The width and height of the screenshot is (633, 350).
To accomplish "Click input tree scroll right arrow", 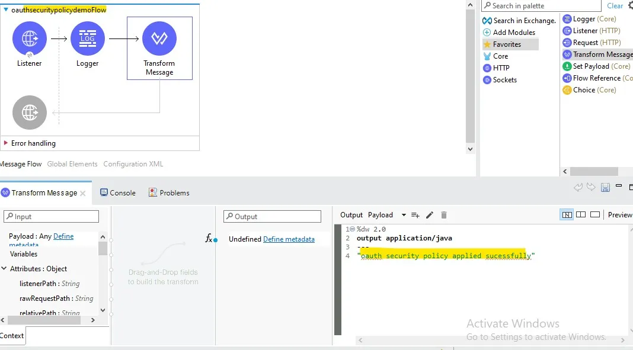I will pyautogui.click(x=93, y=320).
